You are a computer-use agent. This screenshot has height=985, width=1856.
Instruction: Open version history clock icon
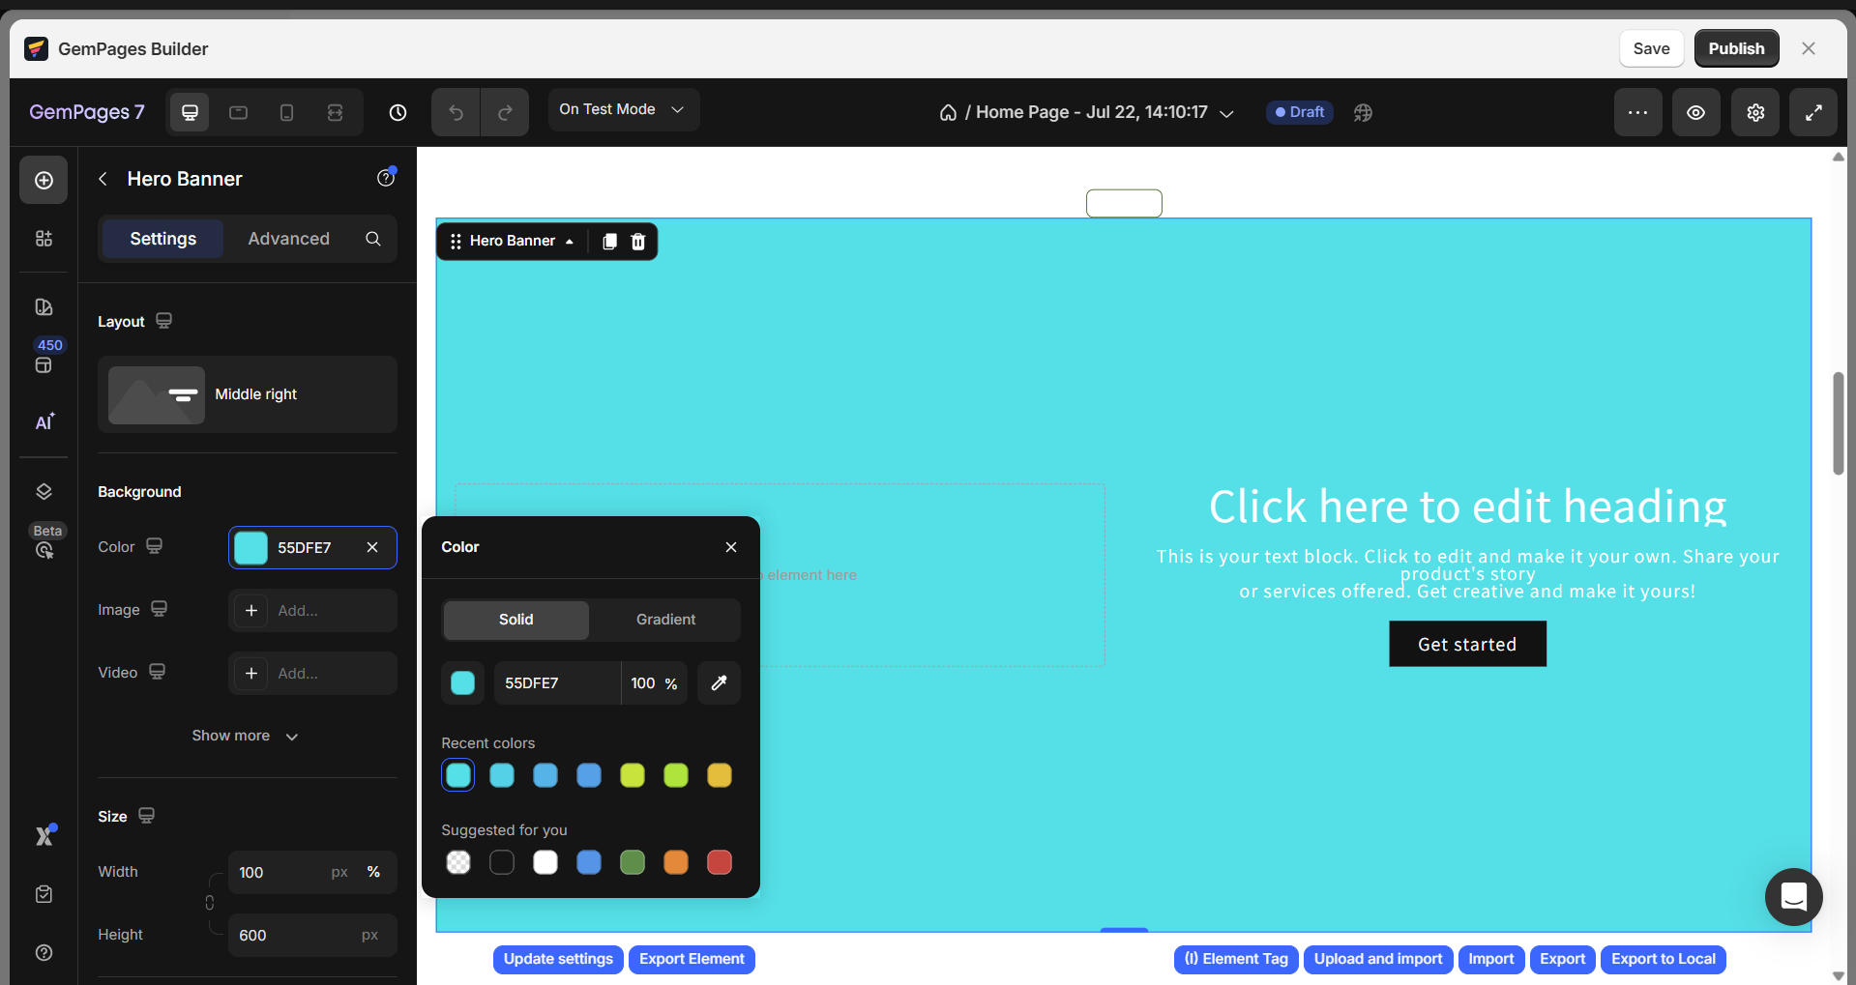(x=398, y=112)
